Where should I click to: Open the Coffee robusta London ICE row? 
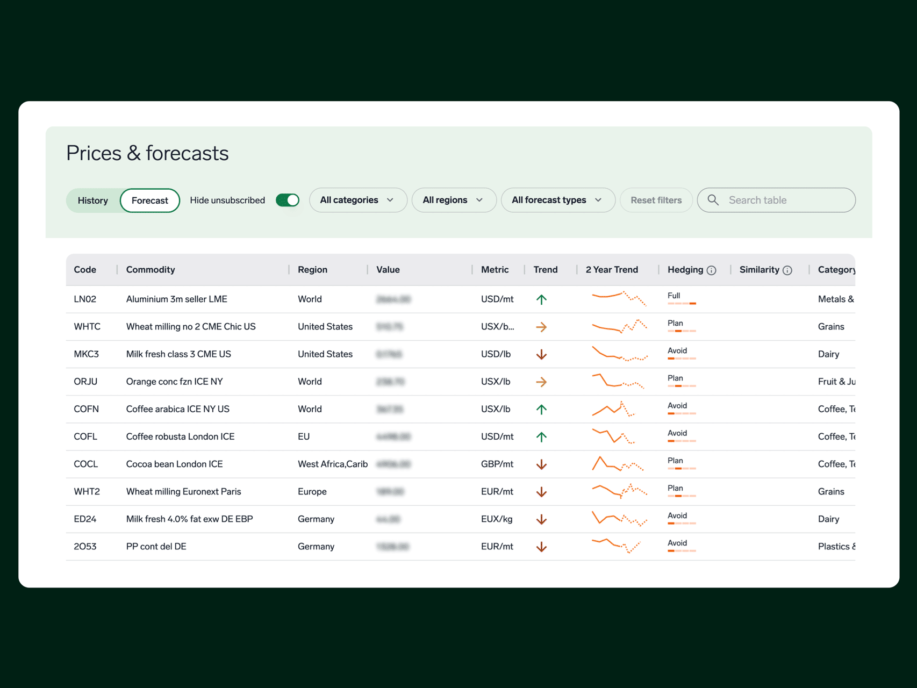pyautogui.click(x=180, y=436)
